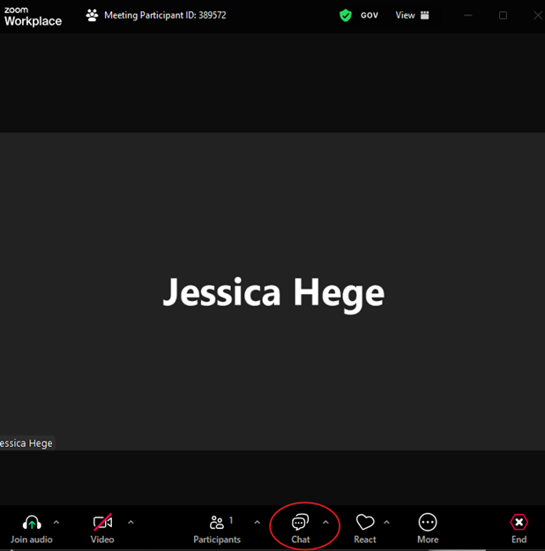Screen dimensions: 545x551
Task: Click the End meeting button
Action: [519, 523]
